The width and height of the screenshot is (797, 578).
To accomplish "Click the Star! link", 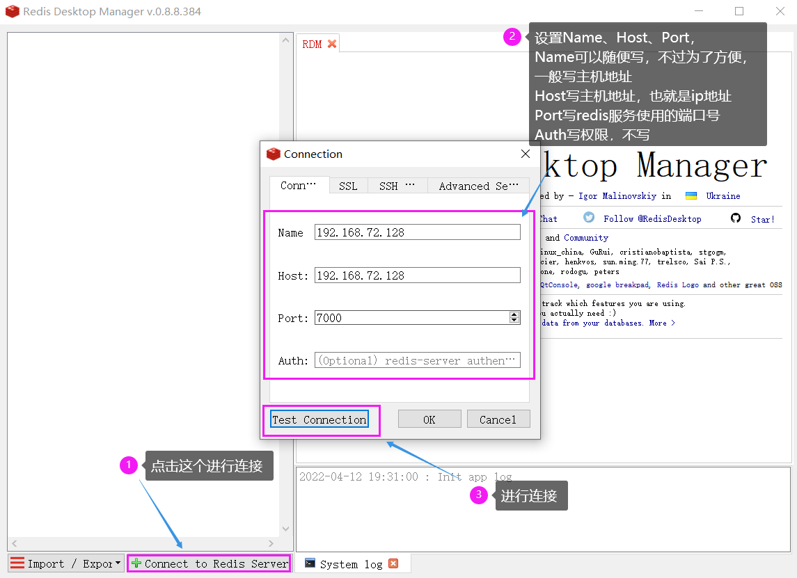I will [x=763, y=219].
